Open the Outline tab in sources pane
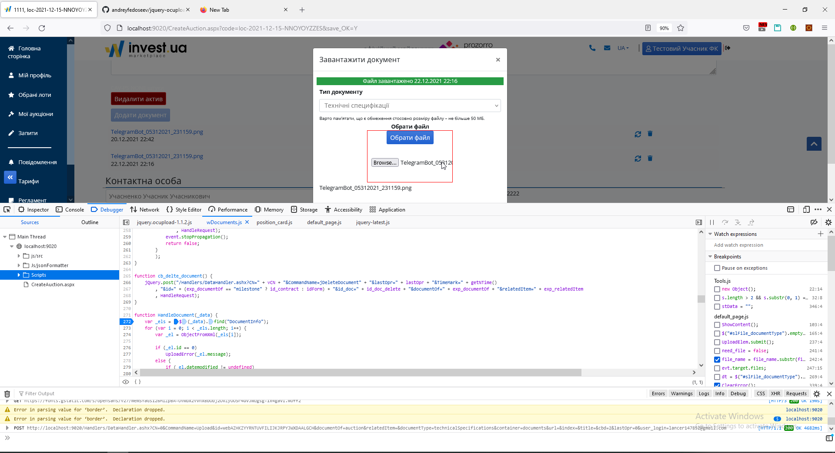Viewport: 835px width, 453px height. [x=90, y=222]
